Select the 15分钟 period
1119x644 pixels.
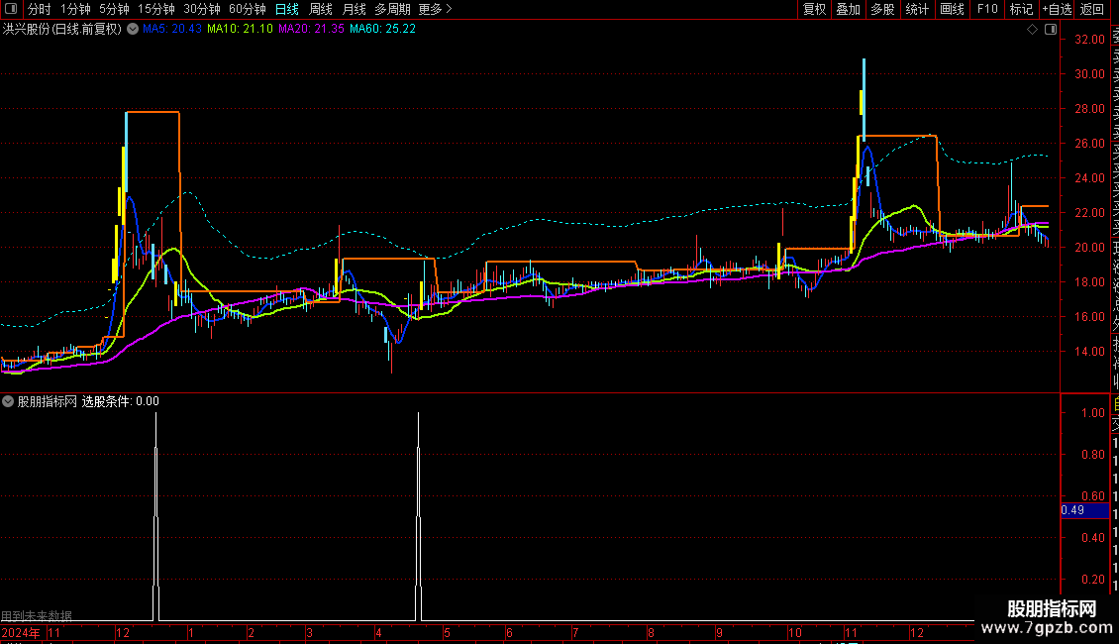[x=156, y=9]
